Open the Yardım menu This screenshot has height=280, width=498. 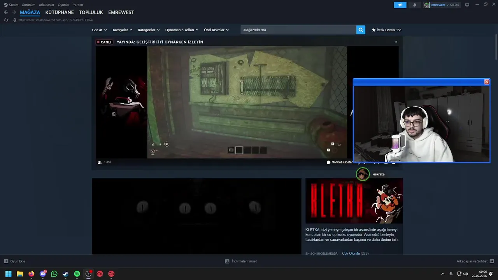tap(78, 5)
